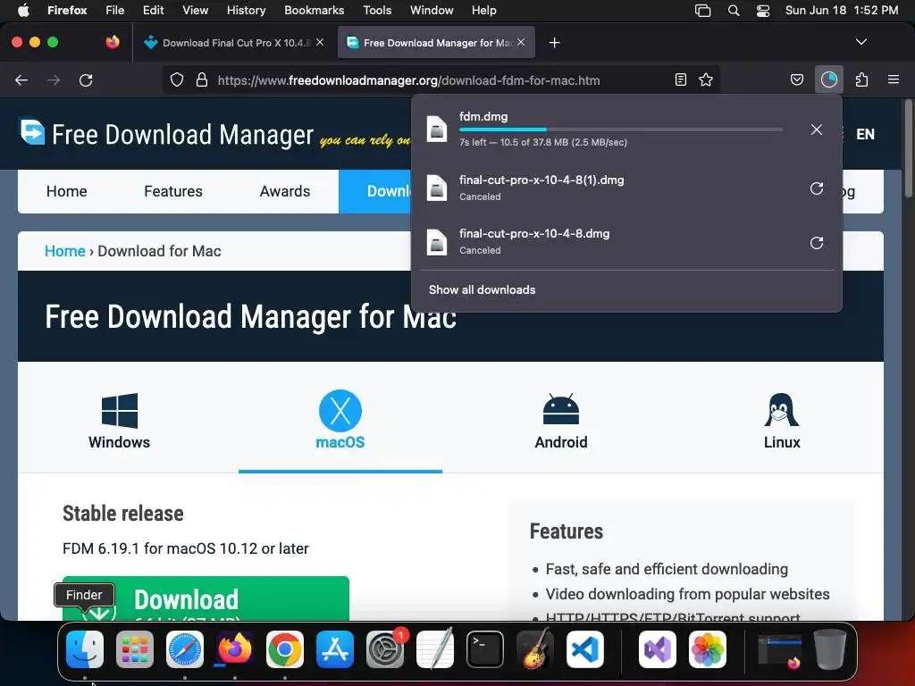
Task: Open Visual Studio Code from the dock
Action: [x=584, y=648]
